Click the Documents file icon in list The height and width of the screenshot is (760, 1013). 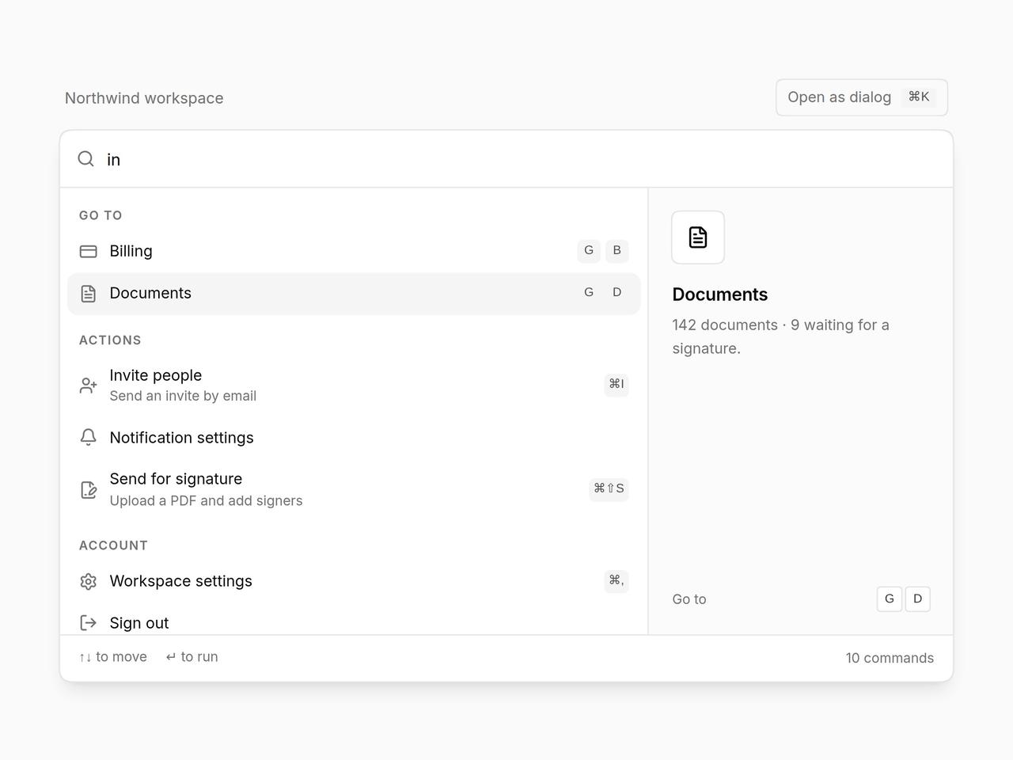[89, 293]
